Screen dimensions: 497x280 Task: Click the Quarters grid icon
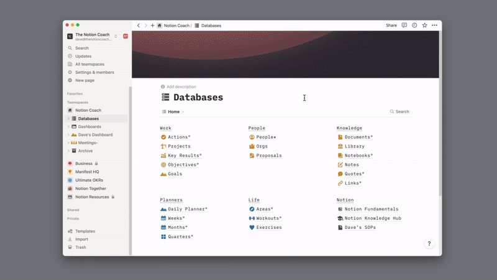pos(163,237)
